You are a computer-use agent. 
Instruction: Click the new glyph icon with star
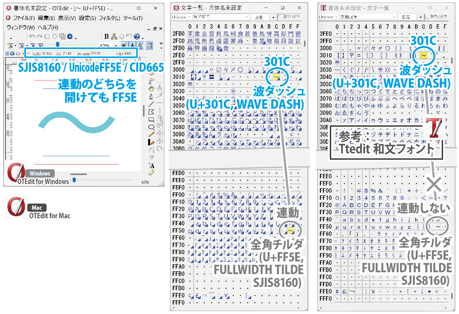click(x=11, y=45)
